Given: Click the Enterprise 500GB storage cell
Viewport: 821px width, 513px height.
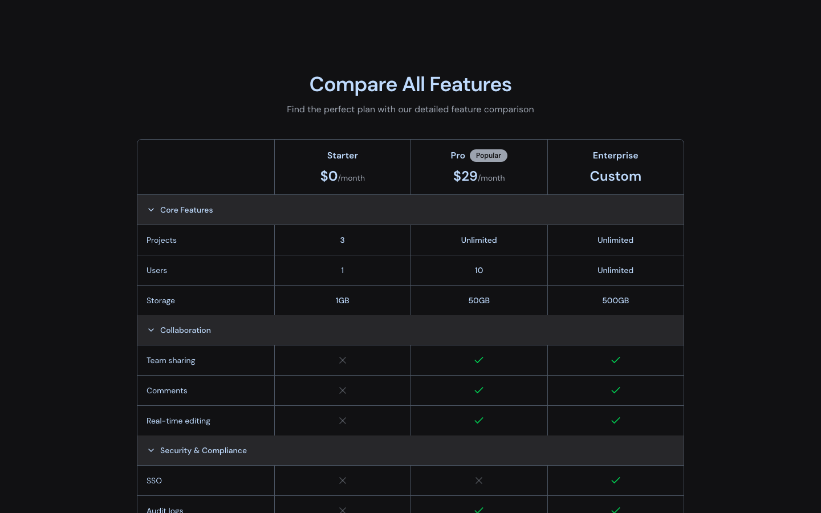Looking at the screenshot, I should click(x=615, y=300).
